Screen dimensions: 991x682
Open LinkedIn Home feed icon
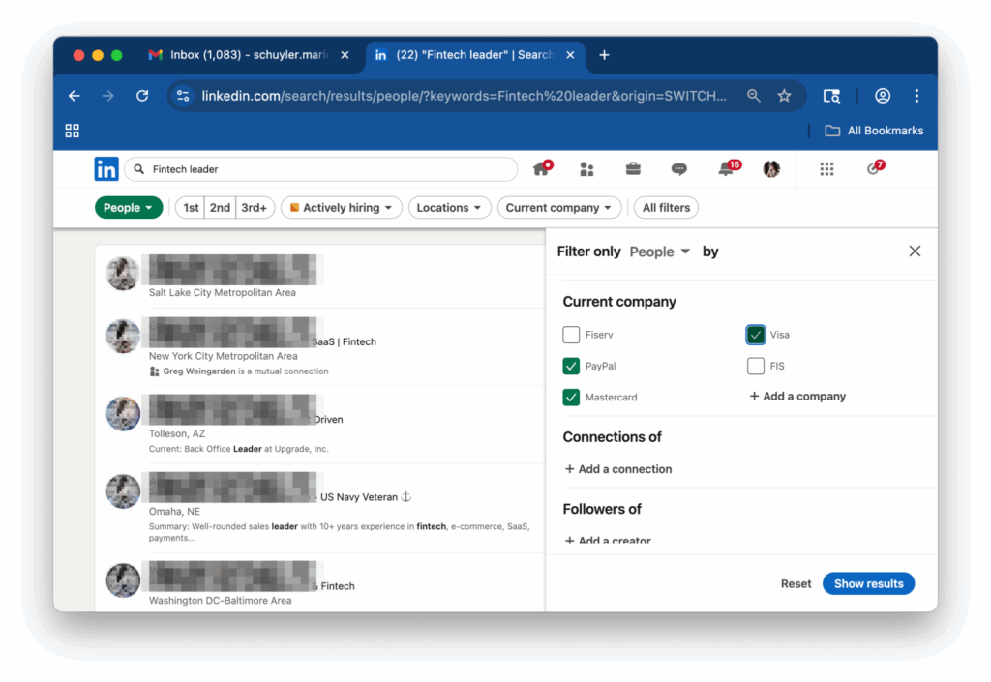click(x=541, y=169)
